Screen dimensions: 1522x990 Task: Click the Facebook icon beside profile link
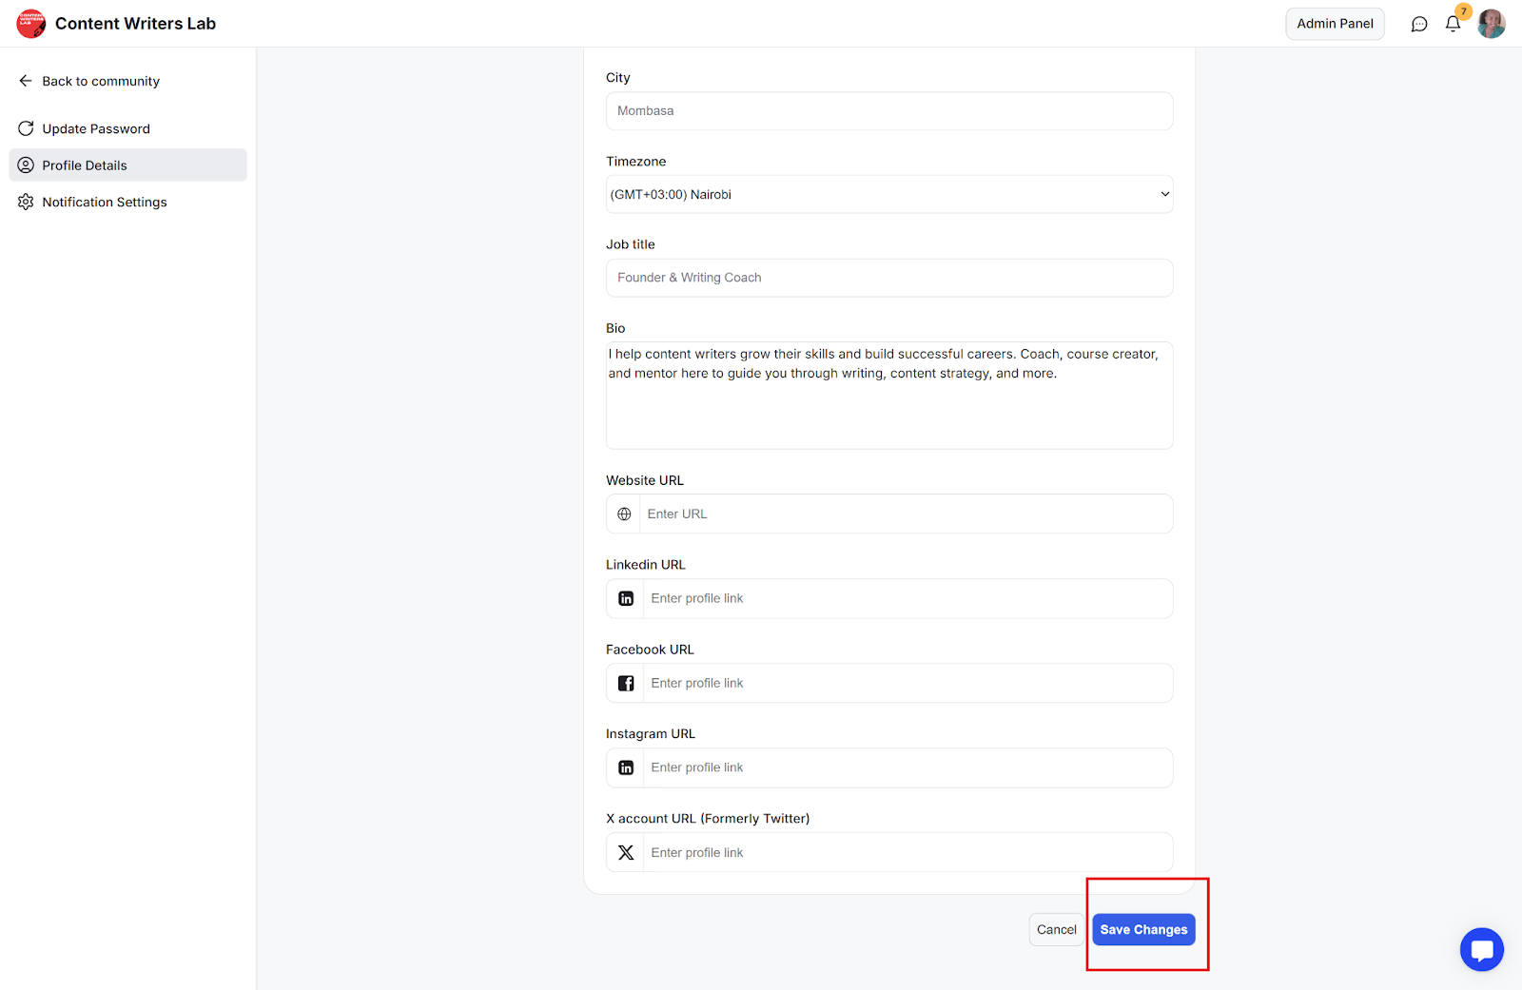pyautogui.click(x=626, y=684)
